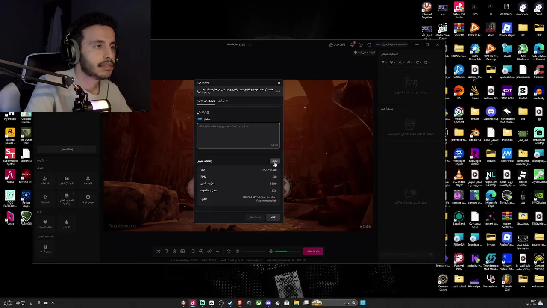Open LIVE center in TikTok Studio top bar

(x=337, y=44)
